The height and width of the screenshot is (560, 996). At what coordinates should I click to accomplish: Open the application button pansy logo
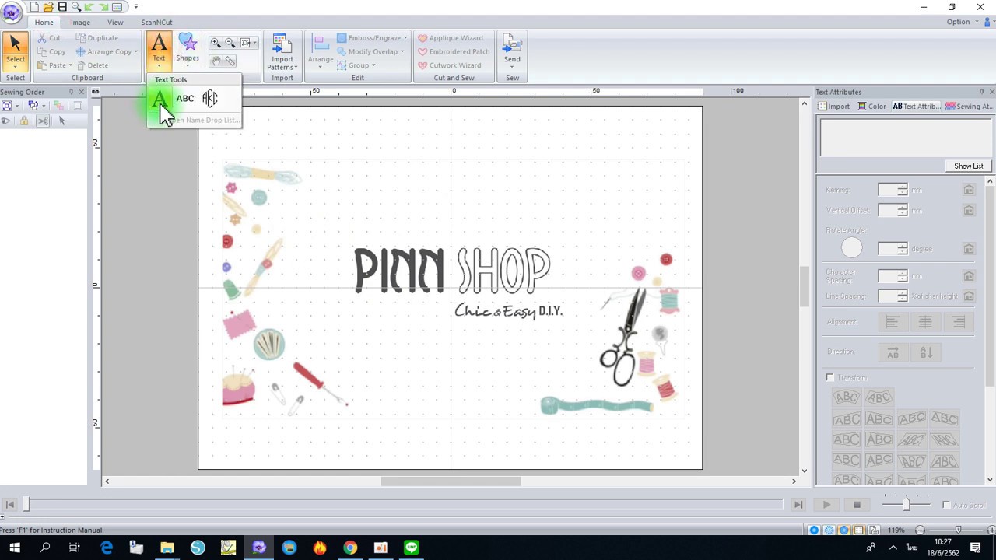coord(11,11)
